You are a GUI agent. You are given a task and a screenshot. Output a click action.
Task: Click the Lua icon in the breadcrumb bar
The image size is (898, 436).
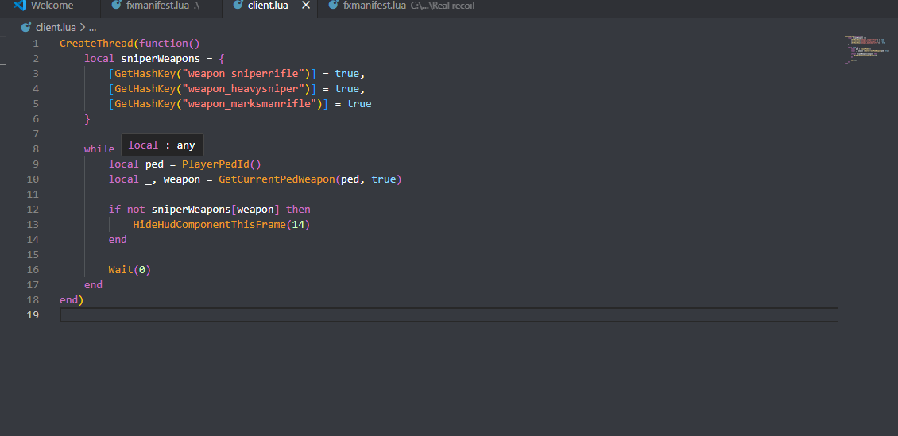pyautogui.click(x=26, y=27)
